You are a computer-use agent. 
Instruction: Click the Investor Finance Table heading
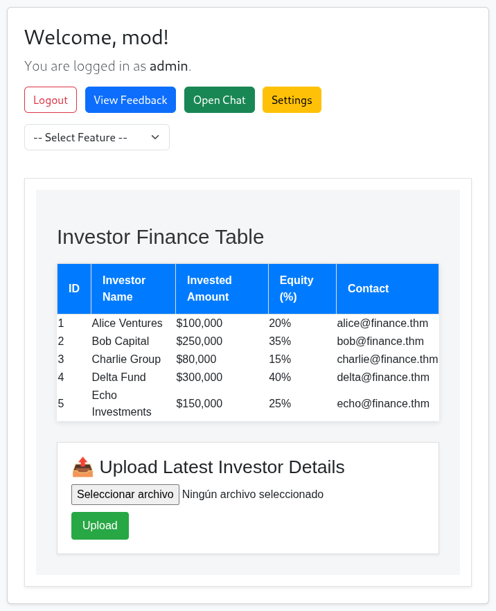point(161,237)
